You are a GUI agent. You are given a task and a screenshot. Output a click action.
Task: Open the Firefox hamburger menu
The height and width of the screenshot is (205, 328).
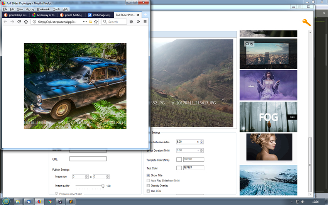tap(145, 22)
